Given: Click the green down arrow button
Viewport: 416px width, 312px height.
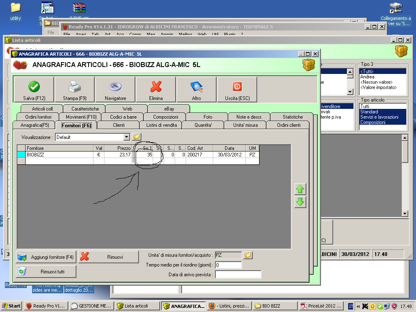Looking at the screenshot, I should 300,202.
